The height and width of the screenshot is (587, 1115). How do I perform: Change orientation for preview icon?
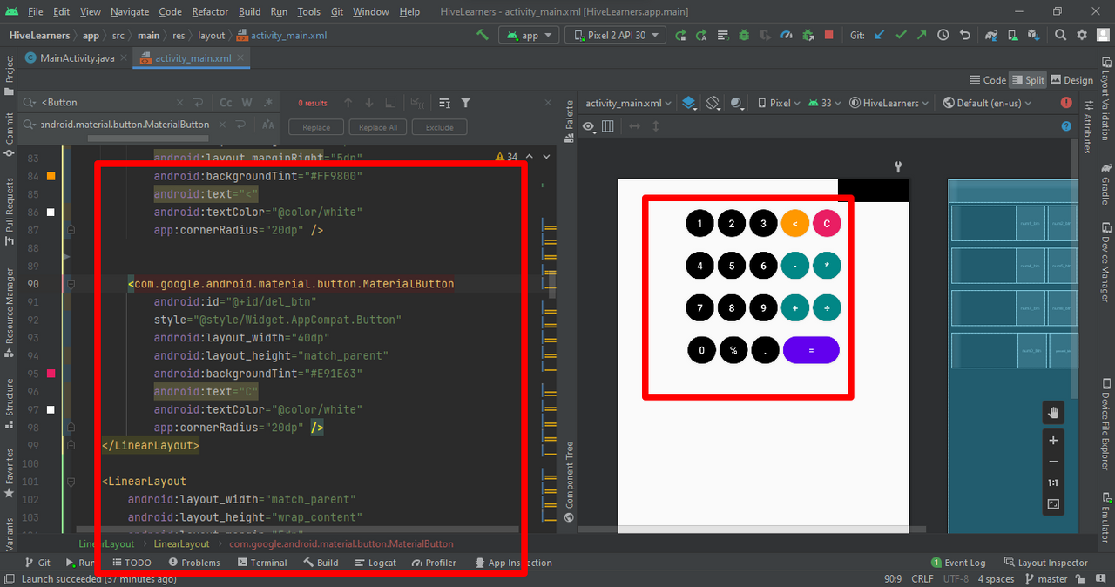[713, 103]
